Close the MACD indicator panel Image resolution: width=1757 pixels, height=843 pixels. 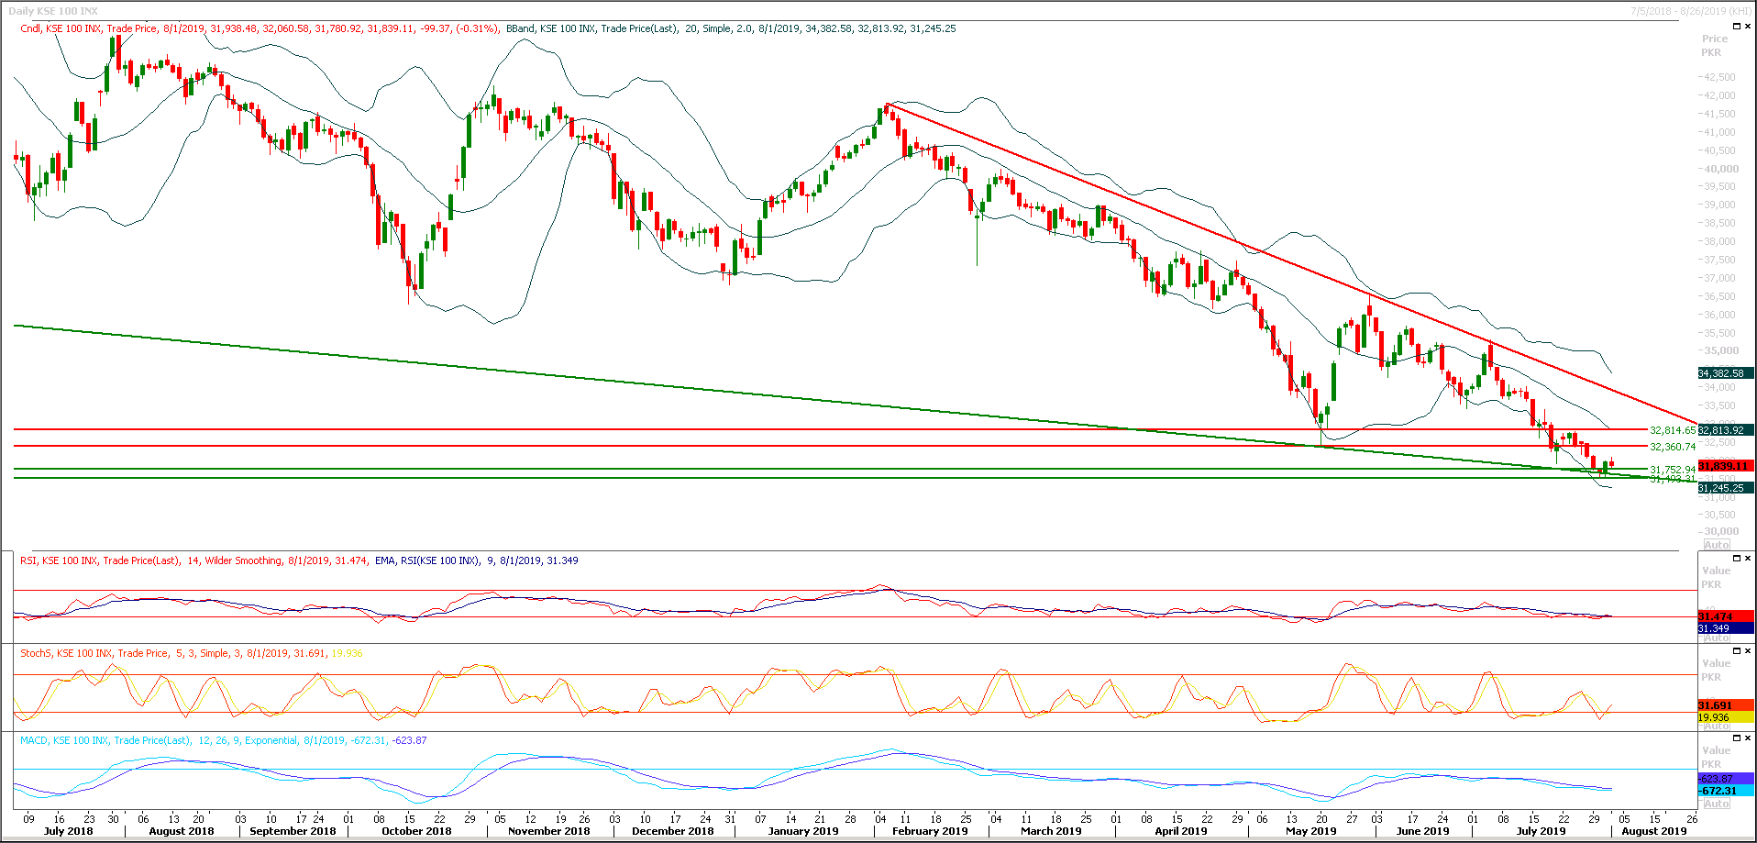[x=1748, y=738]
